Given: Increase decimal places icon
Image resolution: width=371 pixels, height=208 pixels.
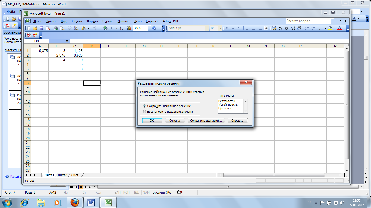Looking at the screenshot, I should click(293, 28).
